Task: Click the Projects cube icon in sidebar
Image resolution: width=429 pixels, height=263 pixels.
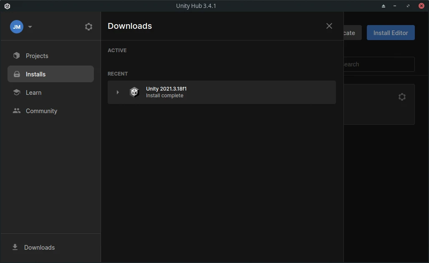Action: coord(16,56)
